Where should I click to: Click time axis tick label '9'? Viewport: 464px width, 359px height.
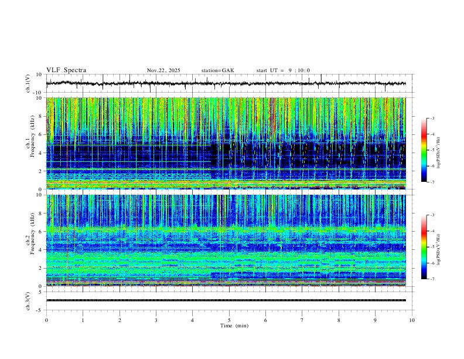375,320
